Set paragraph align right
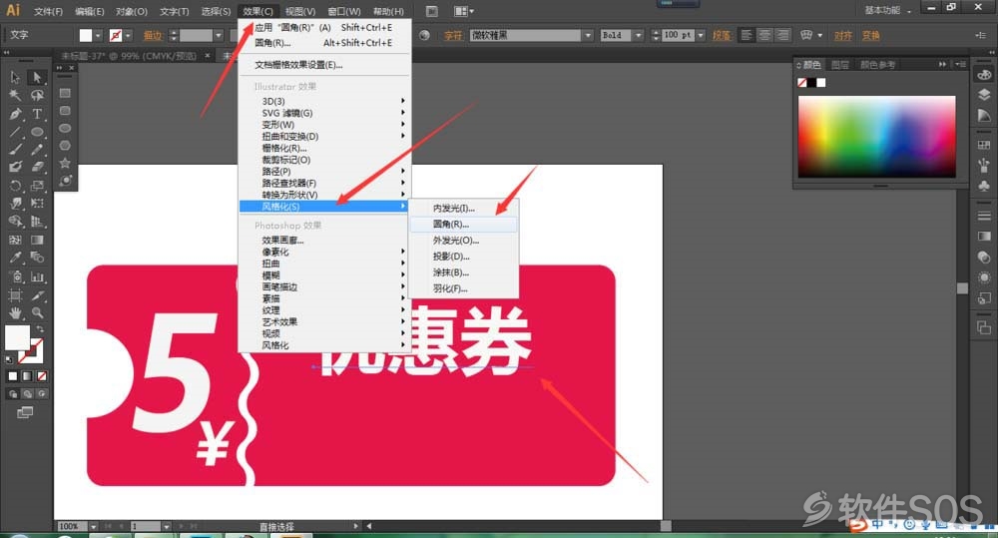The image size is (998, 538). 782,35
